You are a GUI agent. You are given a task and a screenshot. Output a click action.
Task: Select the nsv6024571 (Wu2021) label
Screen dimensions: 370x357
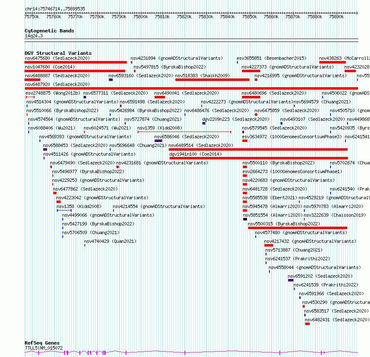coord(107,128)
